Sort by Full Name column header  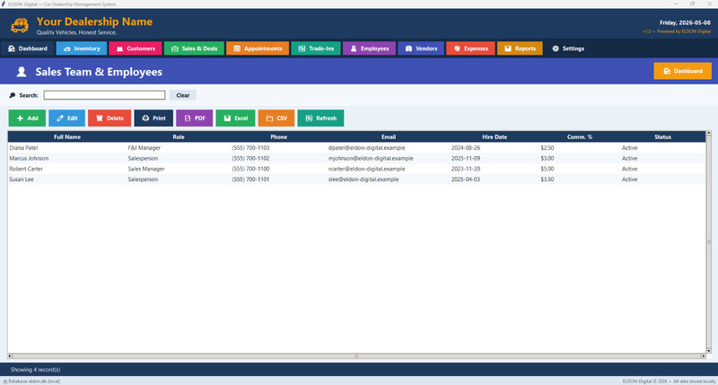(67, 137)
